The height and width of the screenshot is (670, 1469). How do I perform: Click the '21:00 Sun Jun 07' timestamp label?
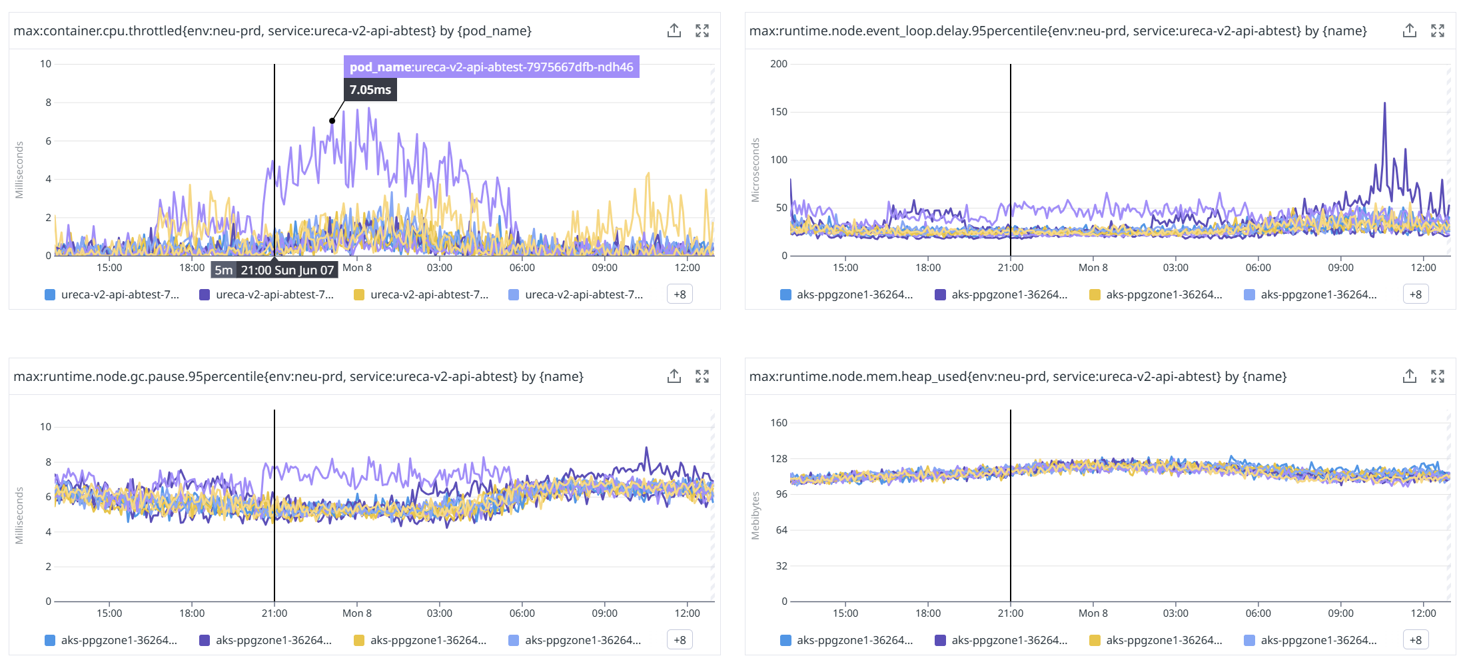click(287, 270)
